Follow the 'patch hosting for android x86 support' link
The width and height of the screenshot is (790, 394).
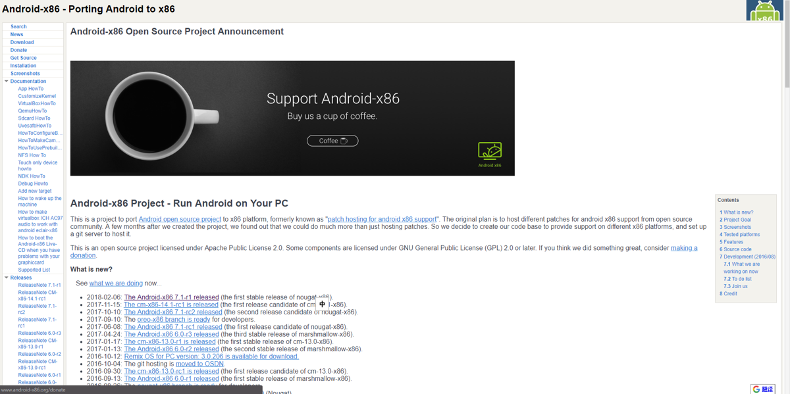[382, 219]
